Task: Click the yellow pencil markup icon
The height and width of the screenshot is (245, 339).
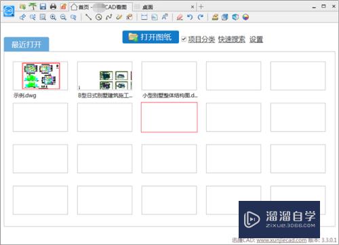Action: (x=119, y=17)
